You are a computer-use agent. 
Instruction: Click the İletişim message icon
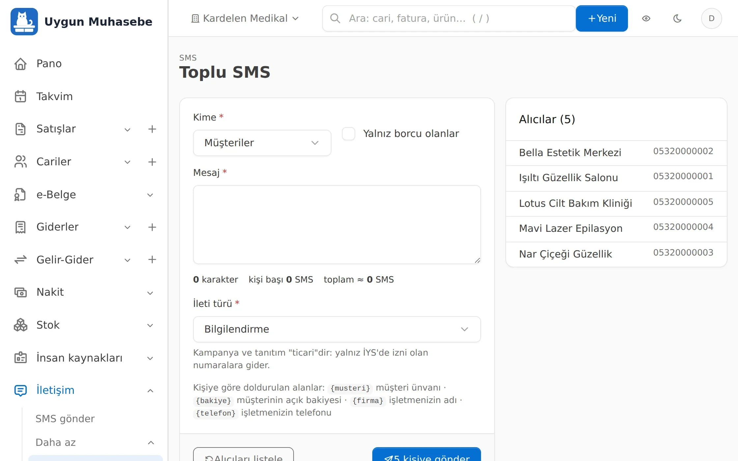pyautogui.click(x=20, y=390)
